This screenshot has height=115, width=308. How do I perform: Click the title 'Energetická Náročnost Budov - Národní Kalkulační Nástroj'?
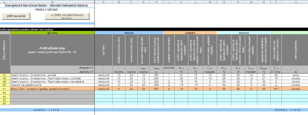click(x=46, y=6)
